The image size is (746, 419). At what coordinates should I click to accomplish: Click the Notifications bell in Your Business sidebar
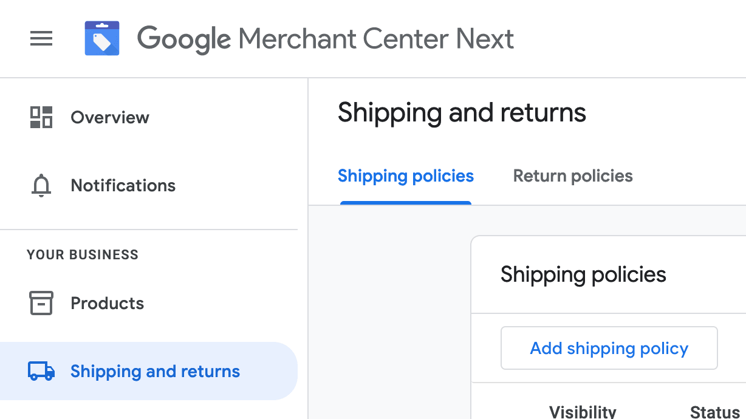pos(40,185)
